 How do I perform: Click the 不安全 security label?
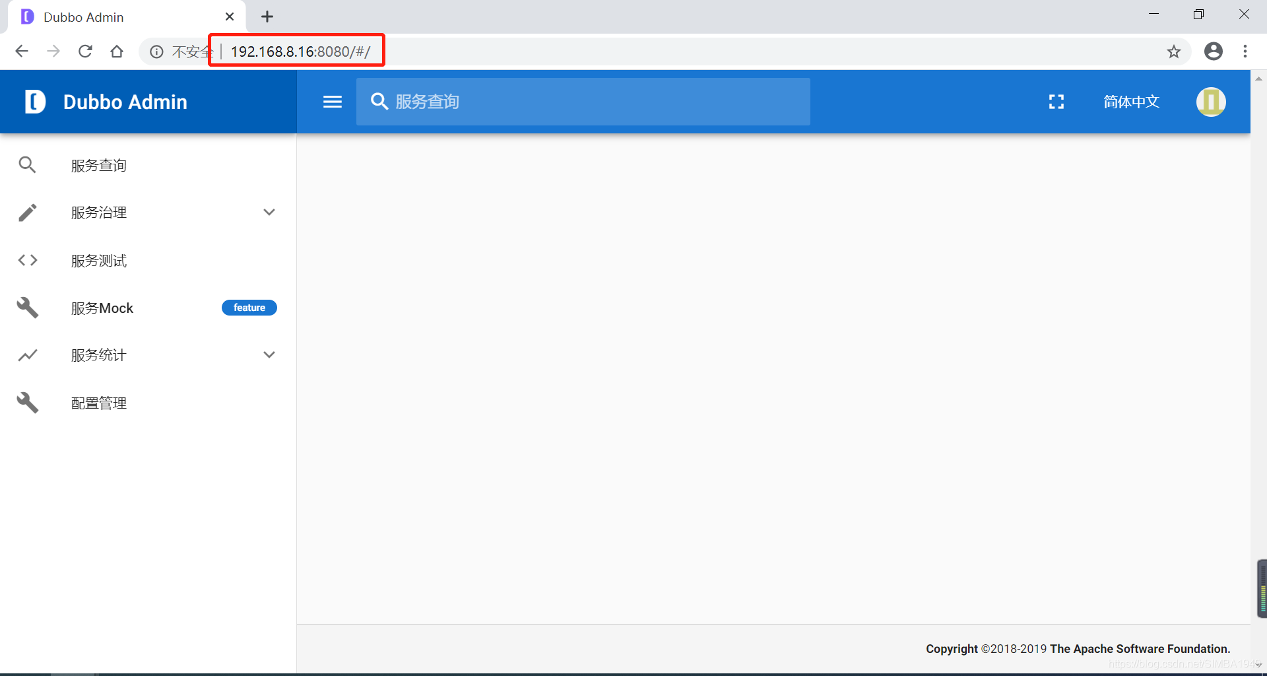(193, 51)
